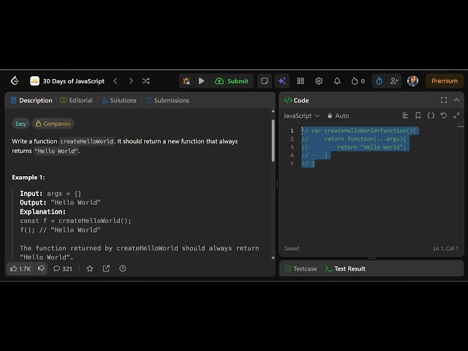Switch to the Solutions tab
This screenshot has width=468, height=351.
click(x=119, y=100)
